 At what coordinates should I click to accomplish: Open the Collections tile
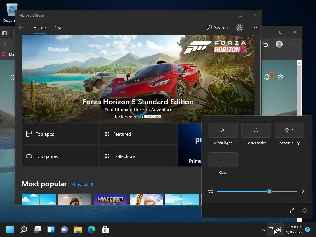[x=138, y=156]
